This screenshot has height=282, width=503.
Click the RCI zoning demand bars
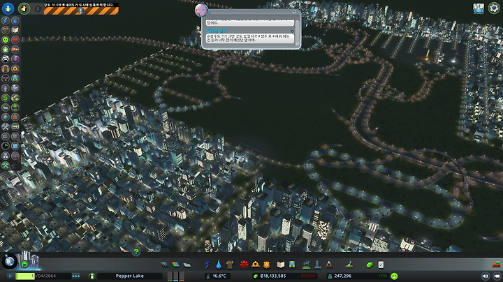click(176, 276)
